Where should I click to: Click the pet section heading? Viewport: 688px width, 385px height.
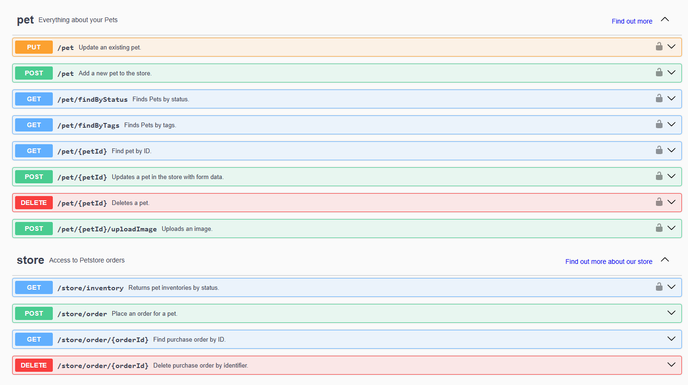click(x=25, y=20)
